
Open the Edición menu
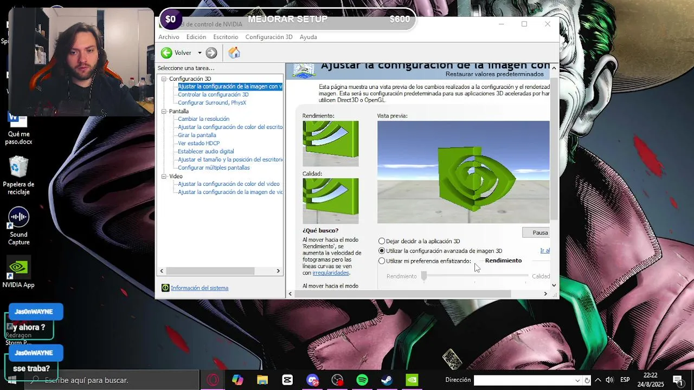pos(196,37)
